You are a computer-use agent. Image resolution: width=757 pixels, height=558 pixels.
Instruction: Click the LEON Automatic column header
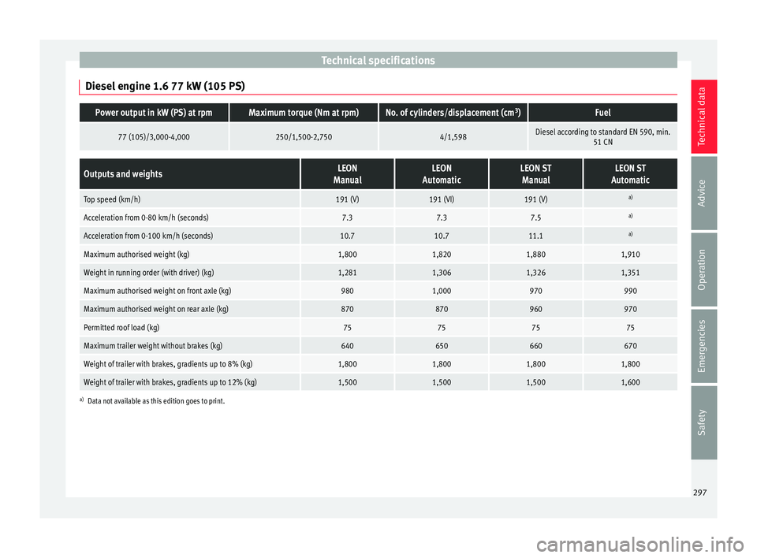click(442, 173)
